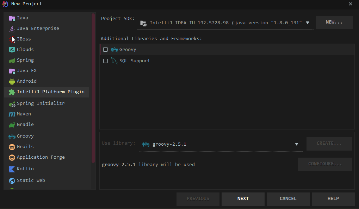Click the Groovy framework row

point(127,50)
